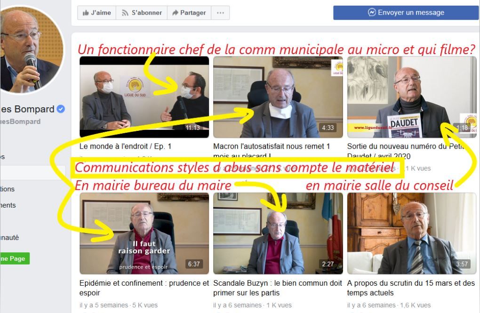Click title link Le monde à l'endroit / Ep. 1
This screenshot has height=313, width=480.
(x=125, y=146)
